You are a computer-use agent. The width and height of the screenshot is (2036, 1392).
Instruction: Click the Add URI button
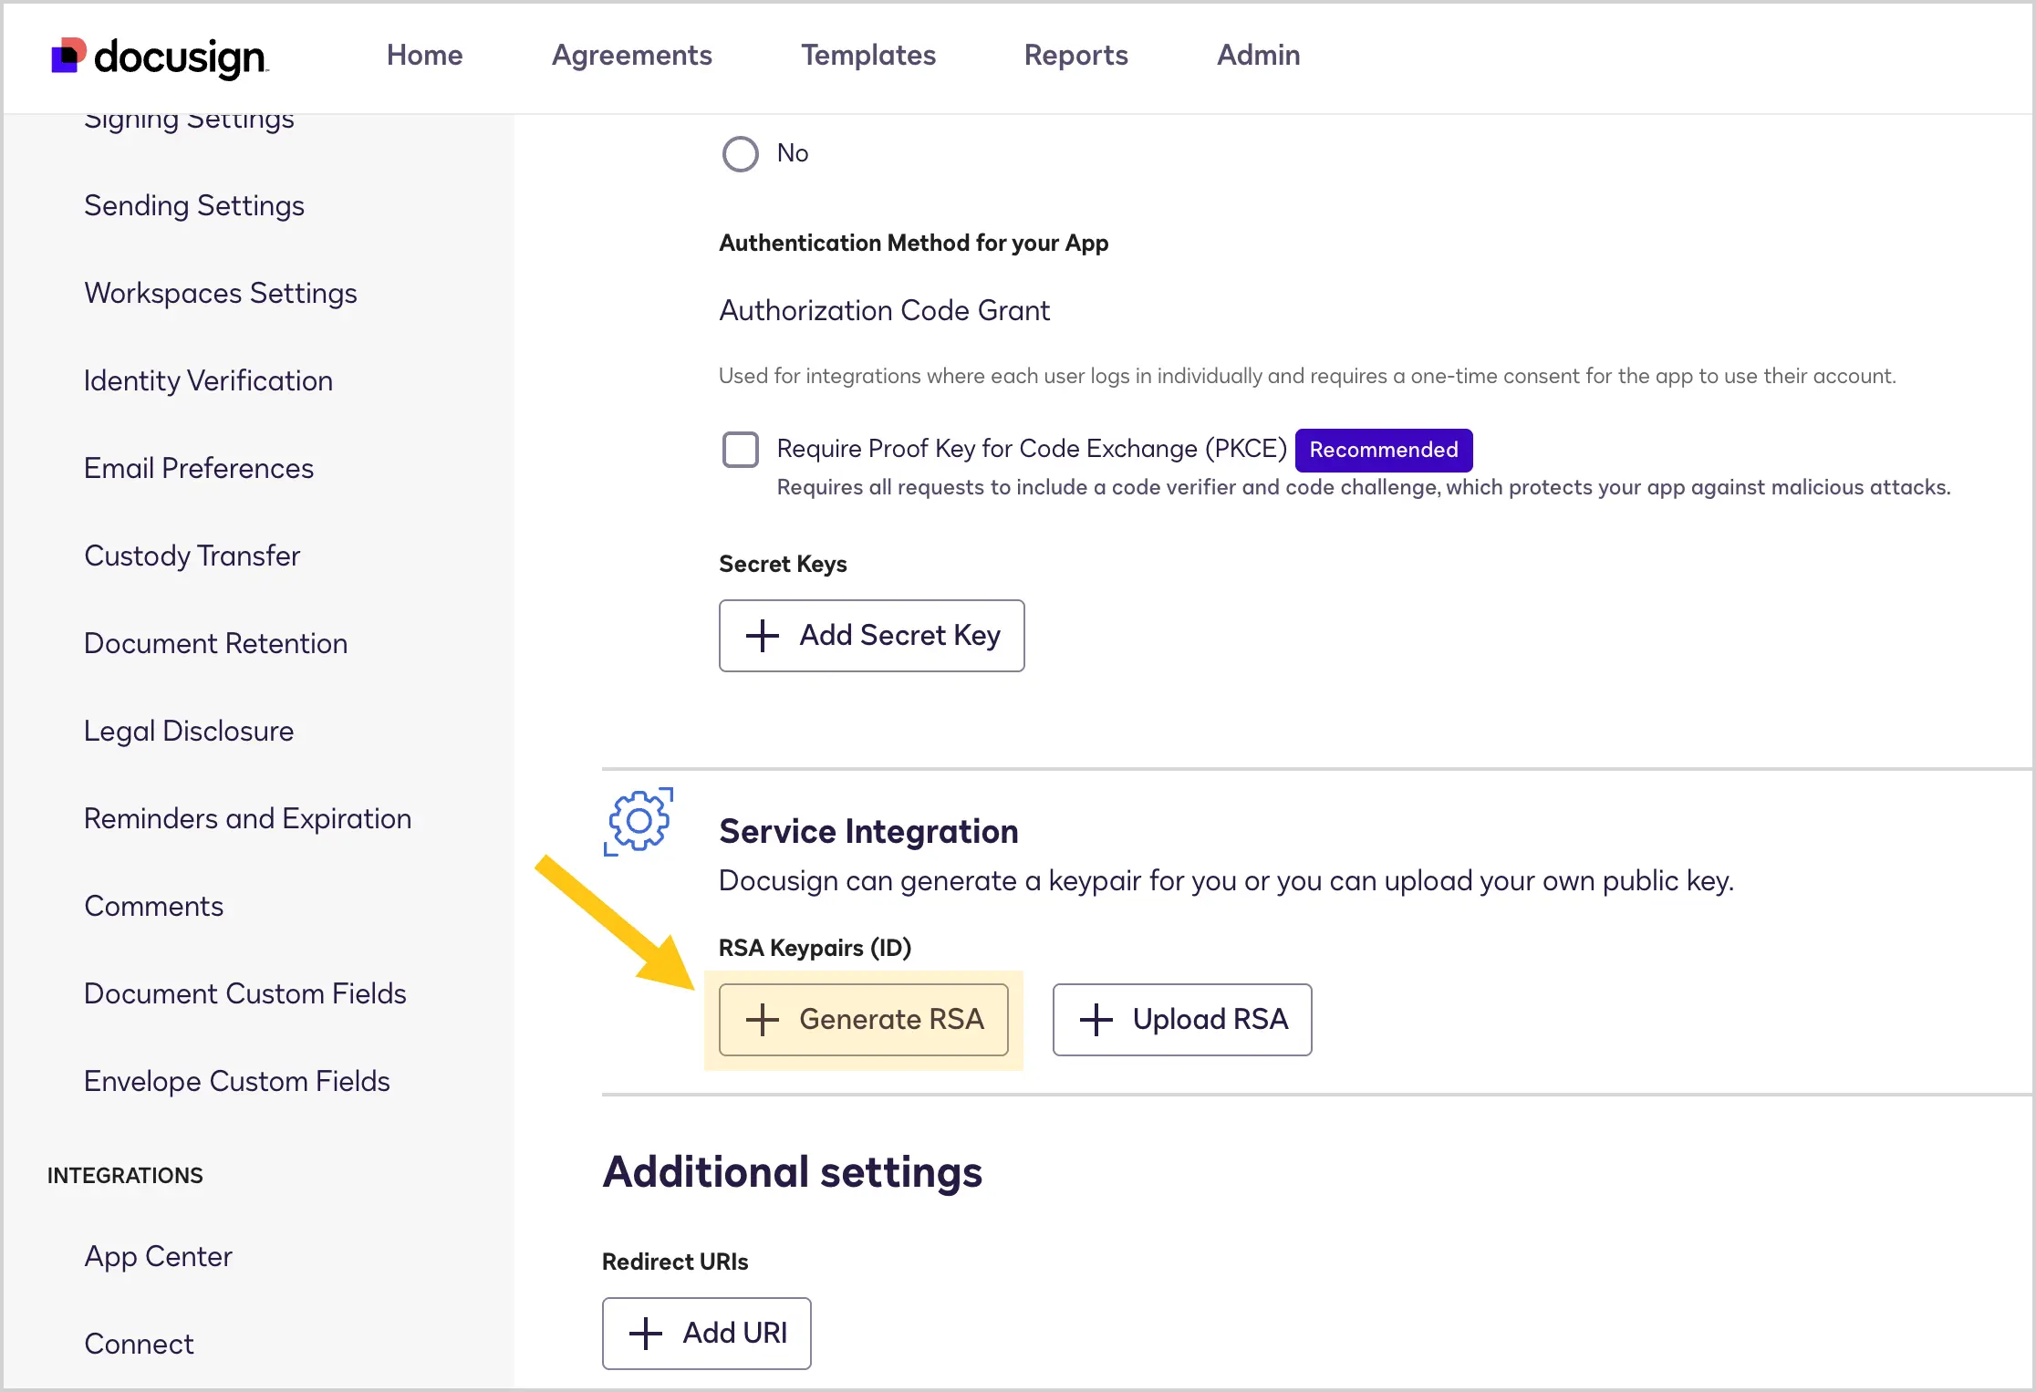pos(706,1334)
